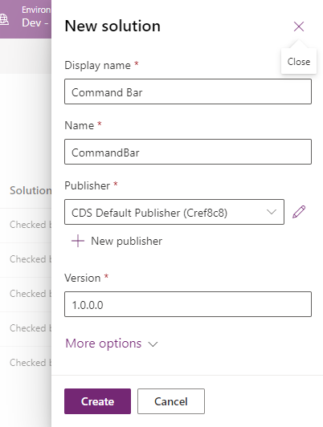
Task: Click the Version input field
Action: pos(188,304)
